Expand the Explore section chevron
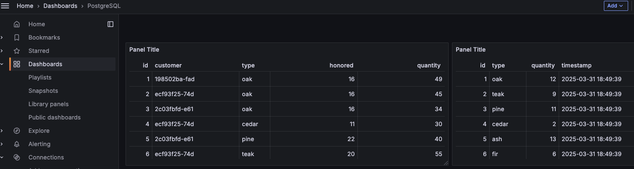 [x=2, y=131]
